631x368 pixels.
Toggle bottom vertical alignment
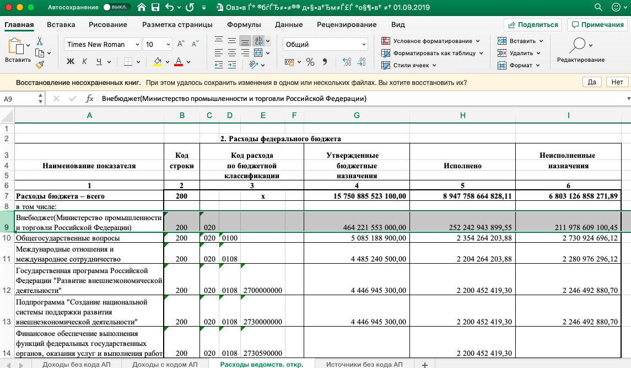coord(245,40)
